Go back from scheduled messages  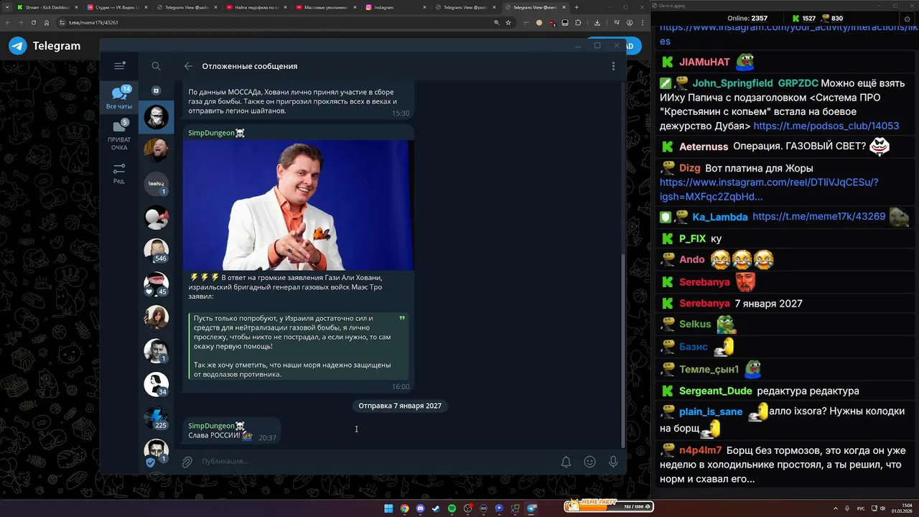[x=188, y=66]
